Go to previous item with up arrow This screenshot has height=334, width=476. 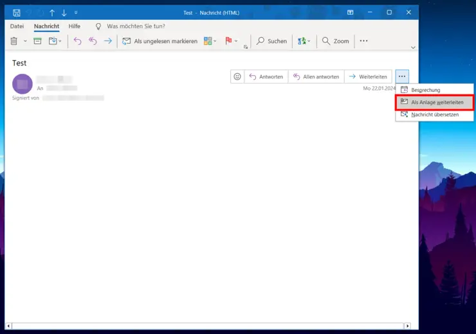tap(52, 13)
